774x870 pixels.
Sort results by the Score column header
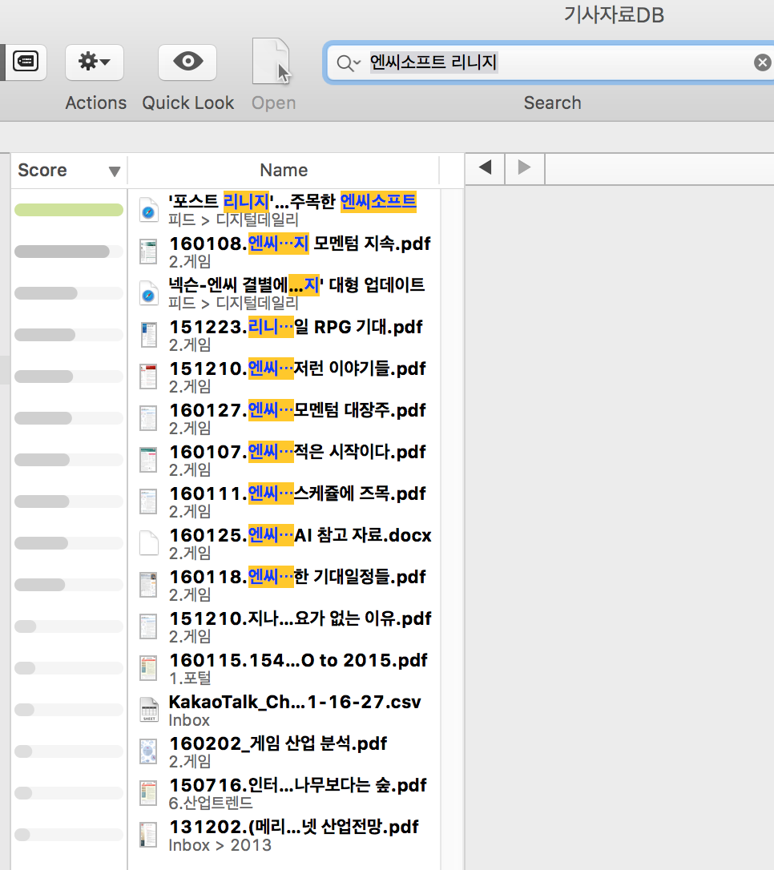pos(69,170)
